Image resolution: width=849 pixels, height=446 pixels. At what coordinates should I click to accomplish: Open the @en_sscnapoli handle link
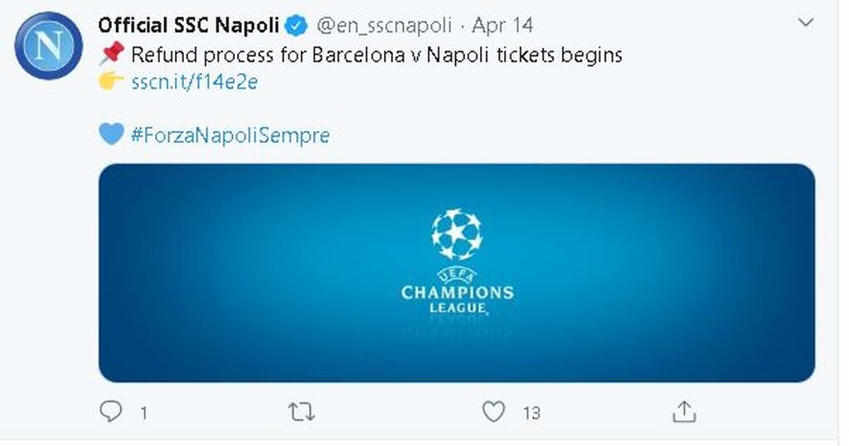384,26
